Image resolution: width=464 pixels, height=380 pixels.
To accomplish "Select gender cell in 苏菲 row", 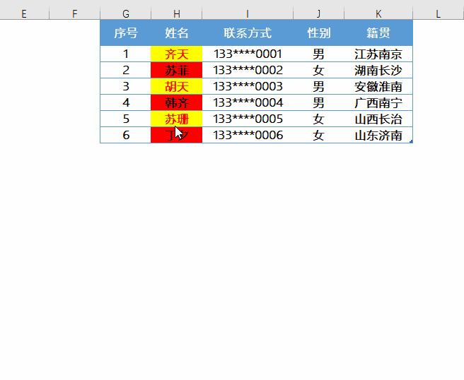I will (318, 70).
